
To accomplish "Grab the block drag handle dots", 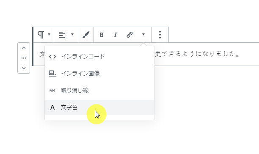I will 24,58.
